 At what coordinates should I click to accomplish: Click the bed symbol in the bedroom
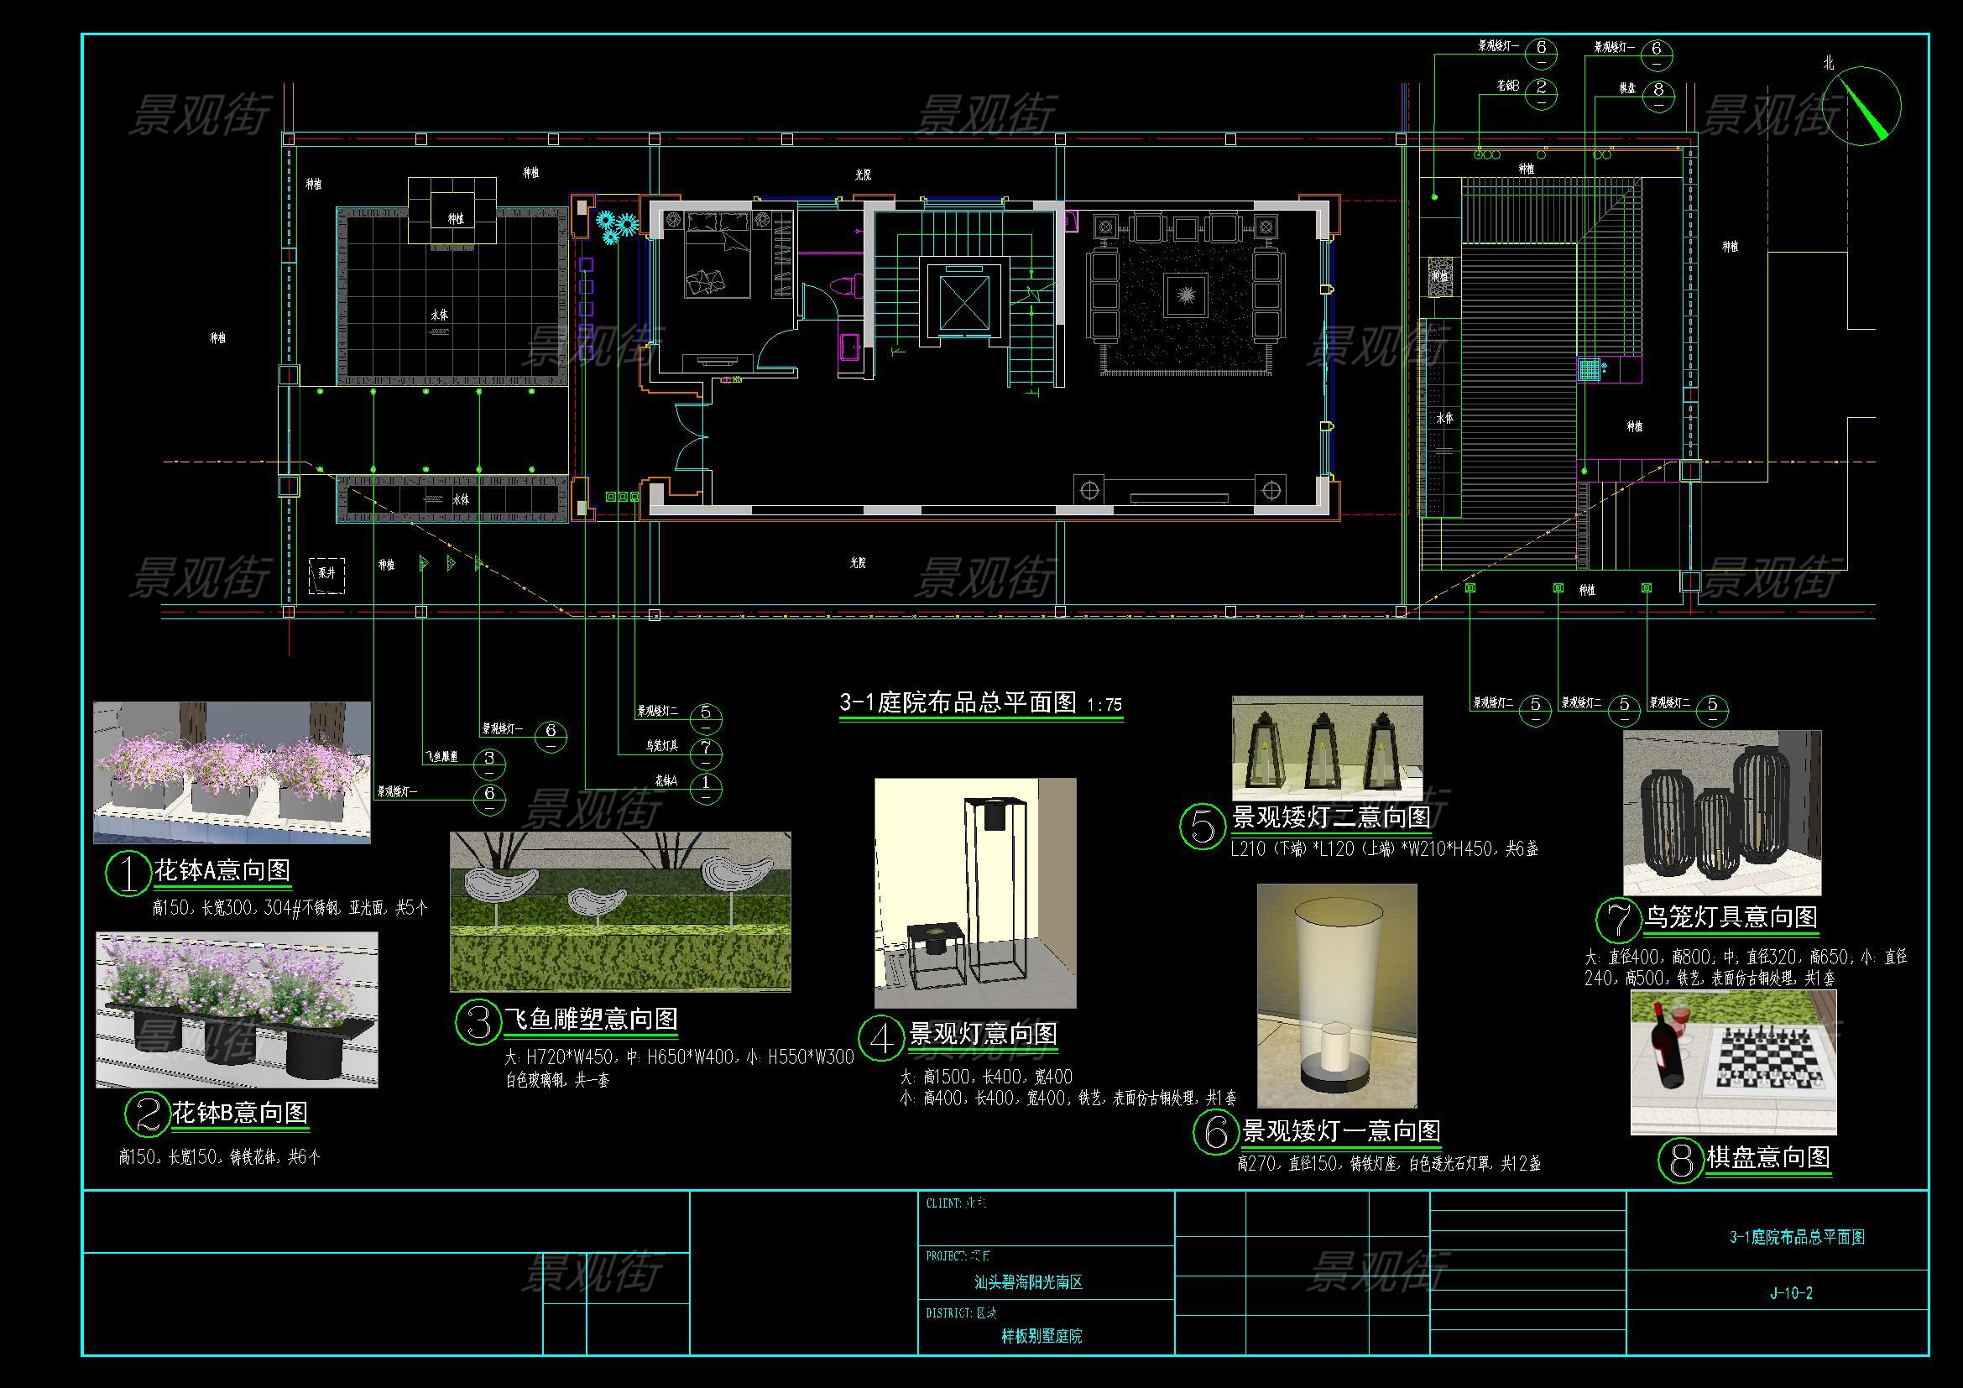coord(718,255)
